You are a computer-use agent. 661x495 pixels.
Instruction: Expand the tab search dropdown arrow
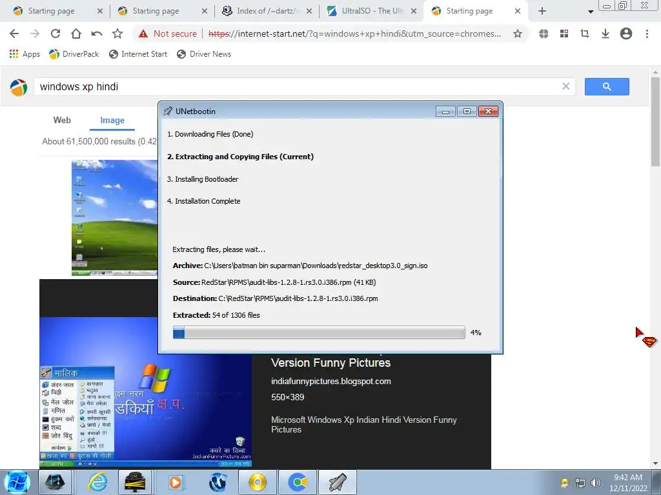pos(591,12)
